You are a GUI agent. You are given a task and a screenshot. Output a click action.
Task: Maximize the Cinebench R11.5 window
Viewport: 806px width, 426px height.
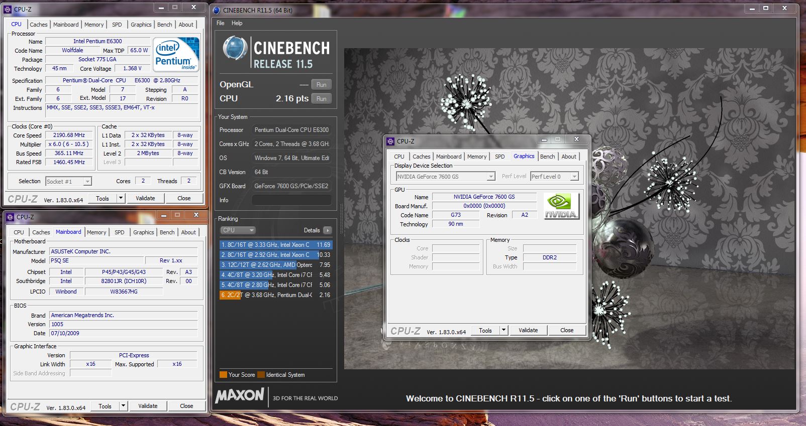[x=766, y=8]
